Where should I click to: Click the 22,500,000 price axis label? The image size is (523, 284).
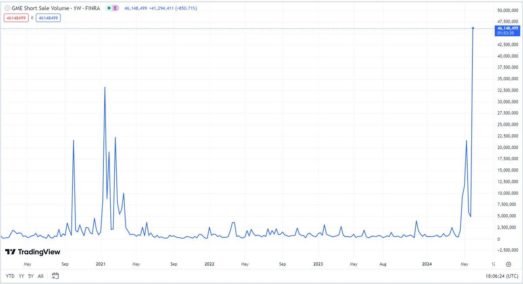pos(507,136)
